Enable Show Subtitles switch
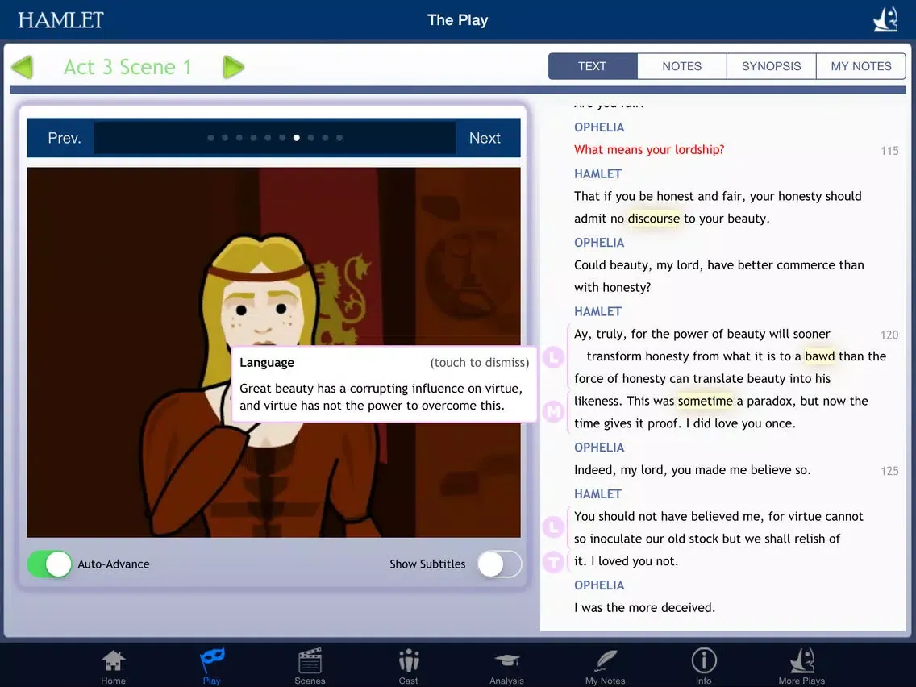Image resolution: width=916 pixels, height=687 pixels. 499,564
